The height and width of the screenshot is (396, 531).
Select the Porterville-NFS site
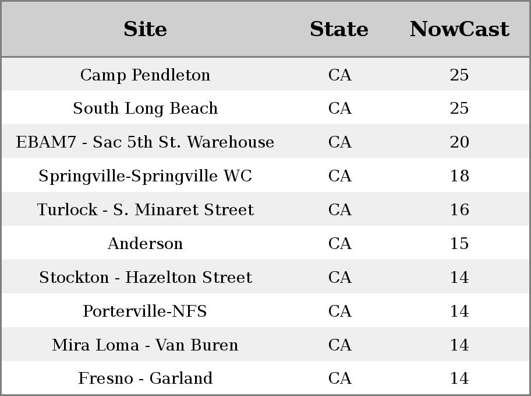[145, 311]
